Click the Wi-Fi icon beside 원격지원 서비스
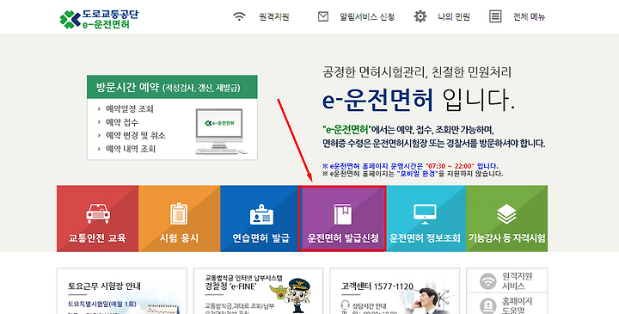619x314 pixels. 488,280
